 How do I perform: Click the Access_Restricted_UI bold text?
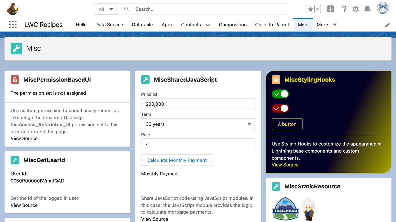click(x=45, y=125)
